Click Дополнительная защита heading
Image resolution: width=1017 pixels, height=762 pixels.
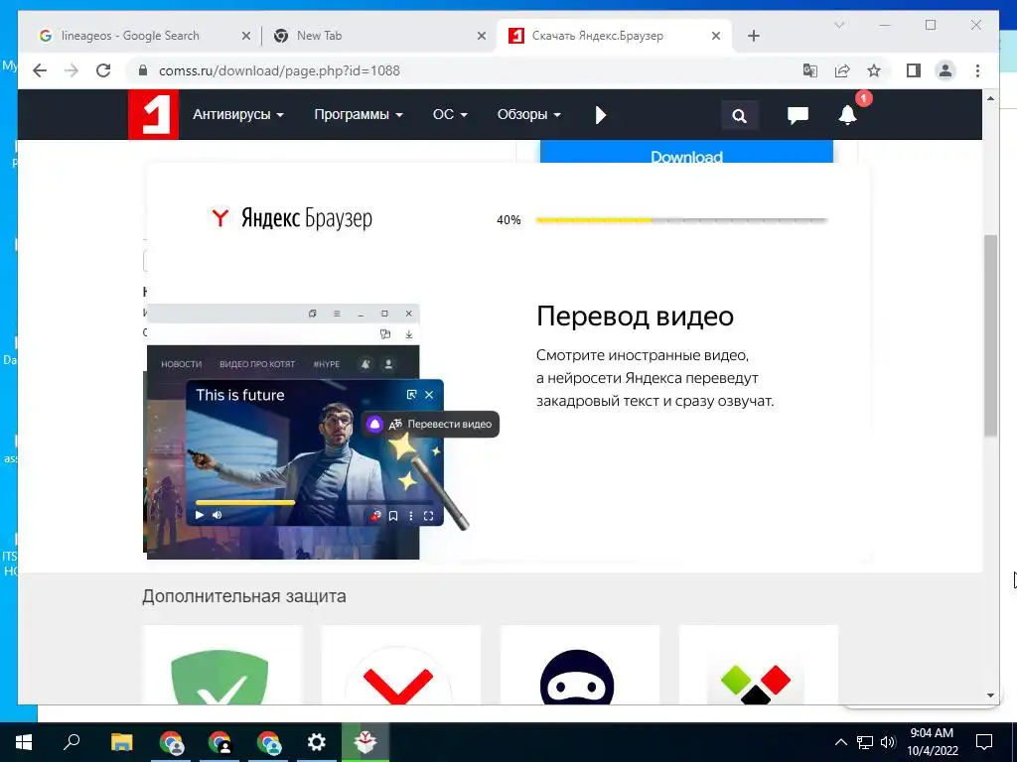coord(244,596)
